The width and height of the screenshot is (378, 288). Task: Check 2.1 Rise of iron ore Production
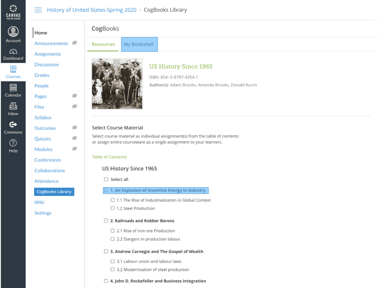(113, 231)
